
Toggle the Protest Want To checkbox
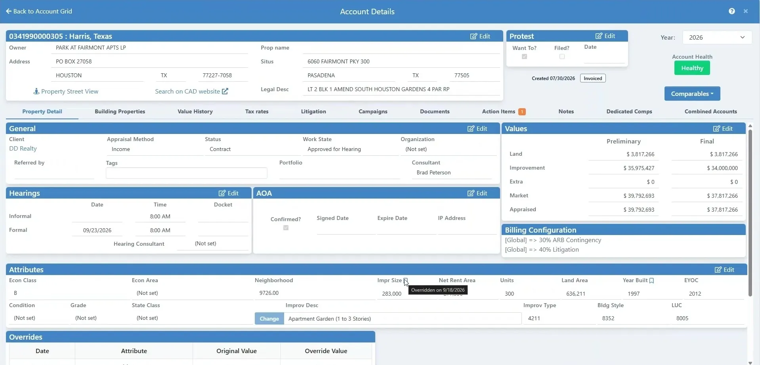(524, 57)
